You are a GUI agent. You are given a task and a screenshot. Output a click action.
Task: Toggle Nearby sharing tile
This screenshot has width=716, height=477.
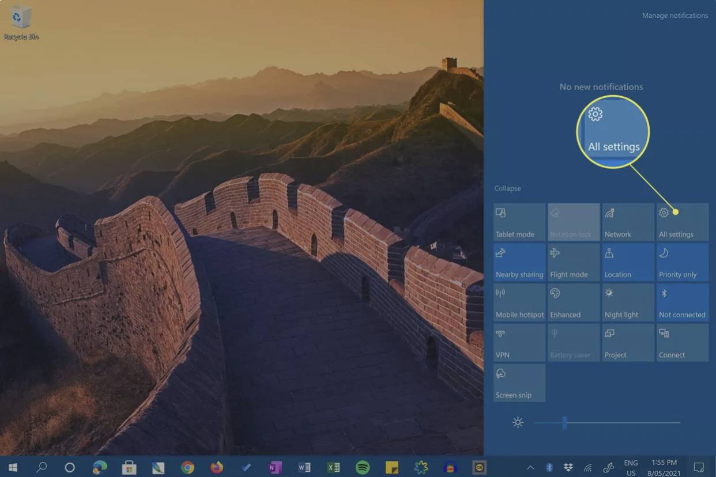(x=519, y=262)
